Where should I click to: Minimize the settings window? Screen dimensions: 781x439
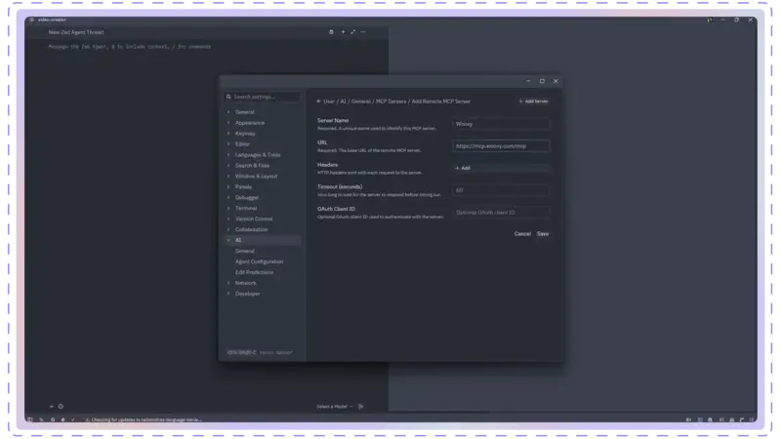528,81
